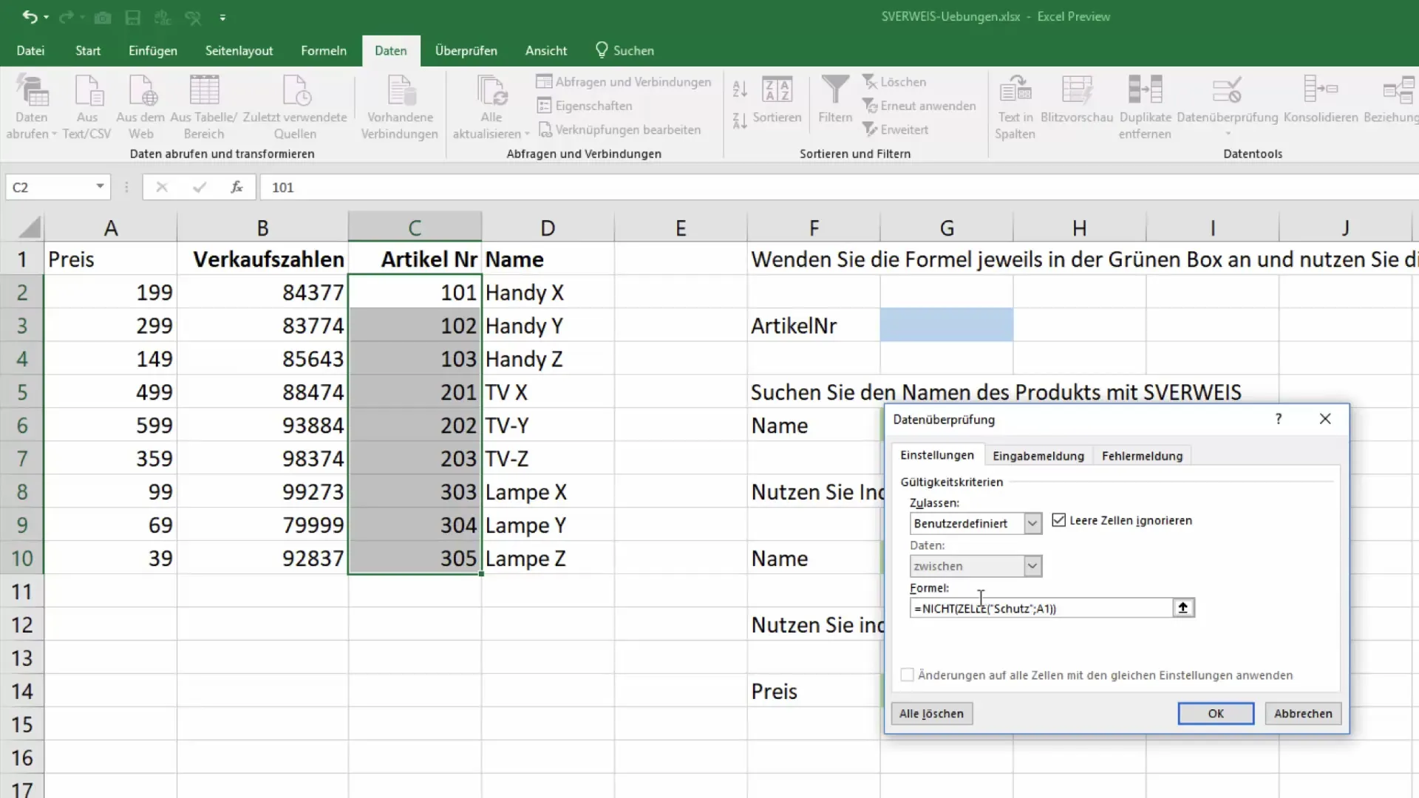This screenshot has height=798, width=1419.
Task: Click the Redo arrow in quick access toolbar
Action: pyautogui.click(x=66, y=17)
